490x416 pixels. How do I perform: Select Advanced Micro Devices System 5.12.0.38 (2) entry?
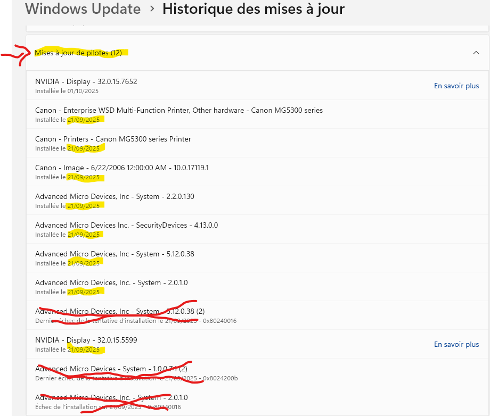click(257, 315)
